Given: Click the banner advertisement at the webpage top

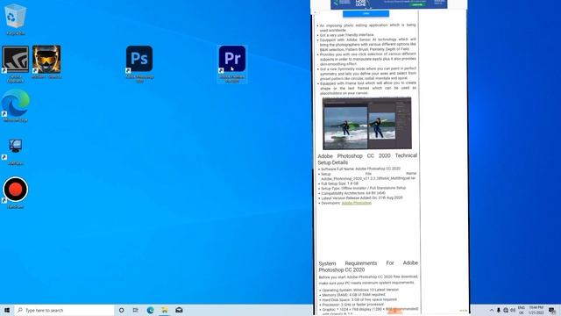Looking at the screenshot, I should pos(389,4).
